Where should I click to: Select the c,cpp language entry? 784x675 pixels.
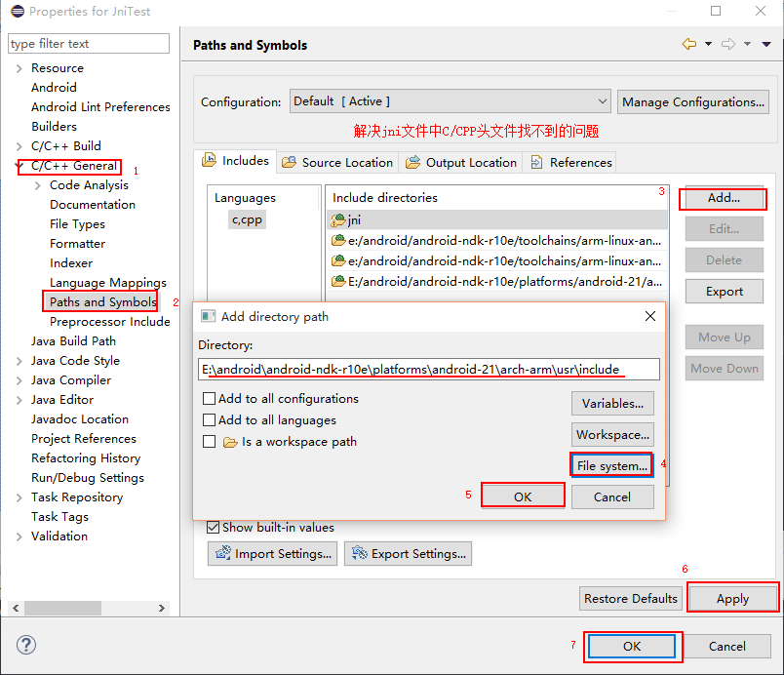(247, 219)
